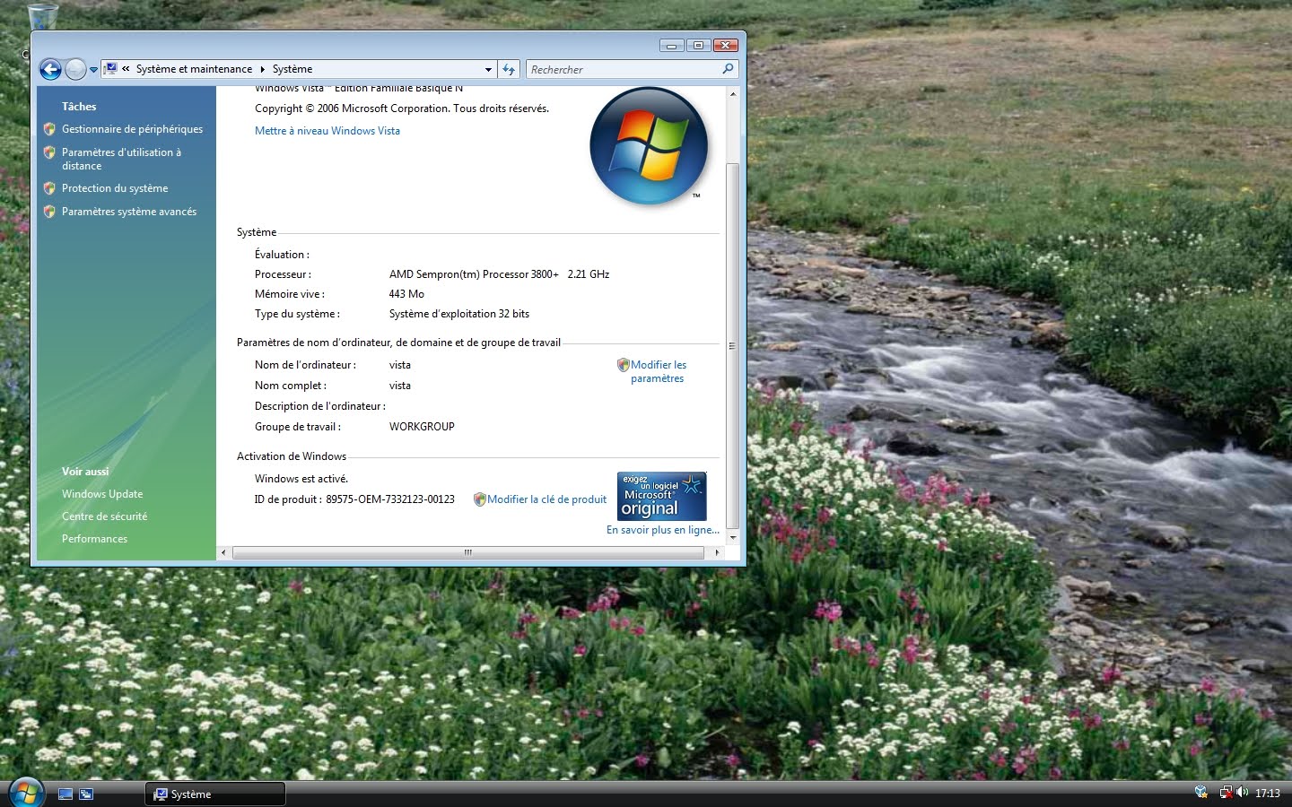The width and height of the screenshot is (1292, 807).
Task: Open the address bar history dropdown arrow
Action: (488, 69)
